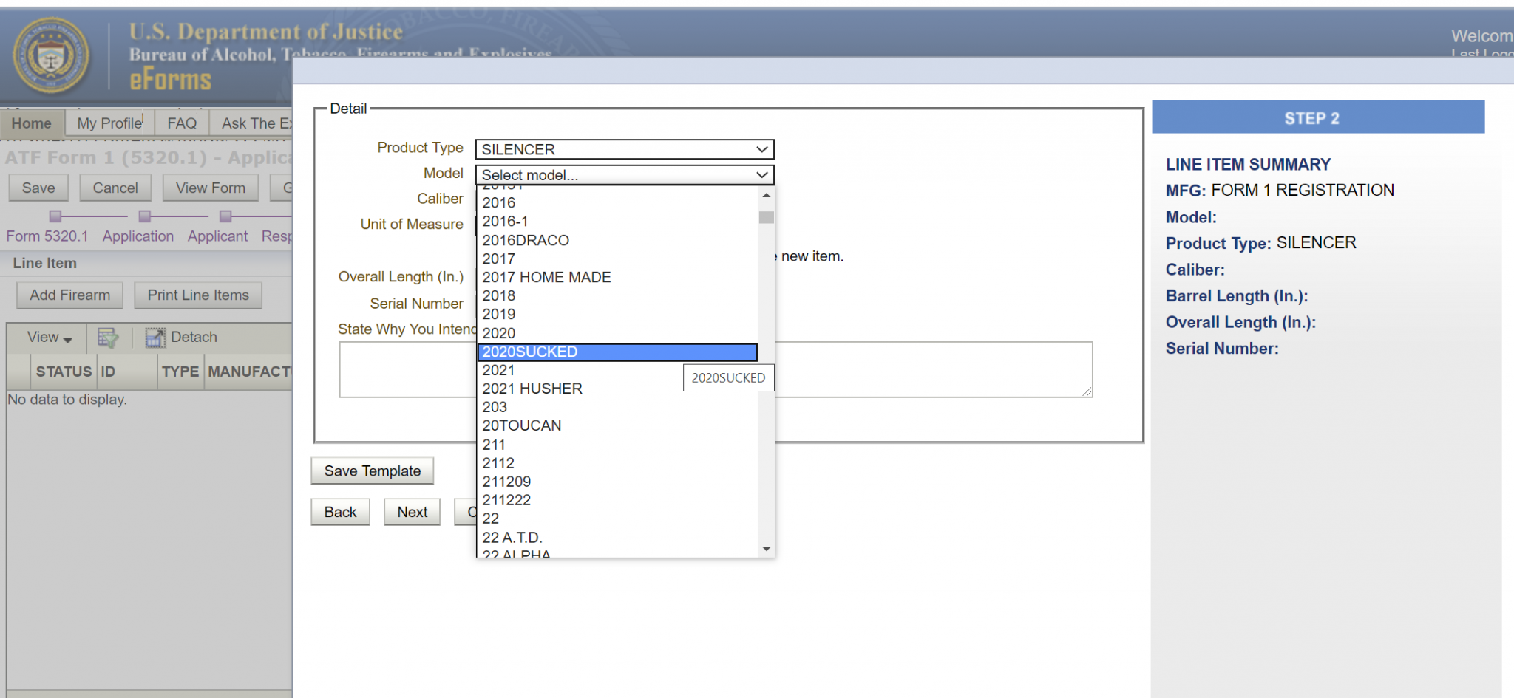Click the MANUFACTURER column header
The width and height of the screenshot is (1514, 698).
[x=249, y=372]
